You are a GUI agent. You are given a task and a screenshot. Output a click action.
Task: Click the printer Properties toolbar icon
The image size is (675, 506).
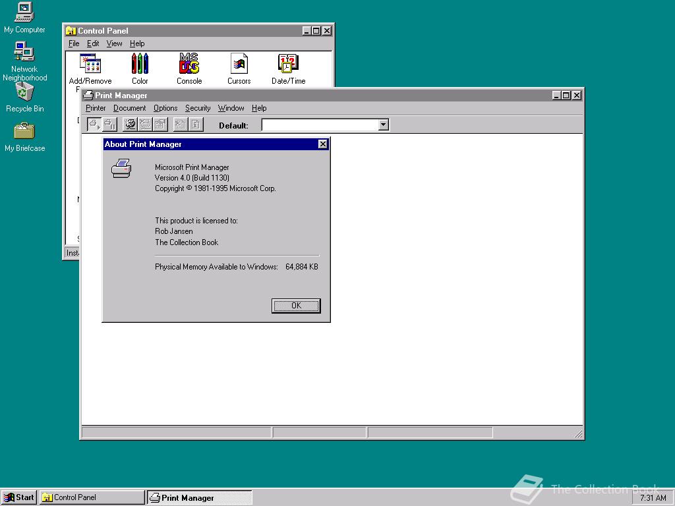coord(160,125)
